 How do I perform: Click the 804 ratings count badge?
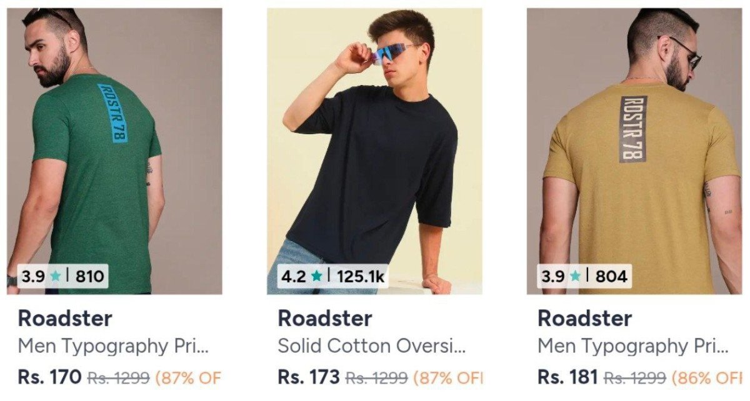pos(611,276)
